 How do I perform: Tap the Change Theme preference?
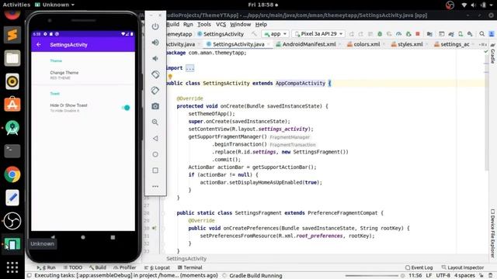(x=83, y=75)
